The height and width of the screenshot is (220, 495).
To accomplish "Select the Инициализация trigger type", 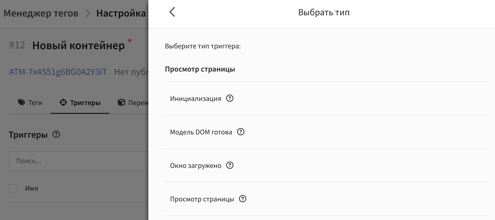I will pyautogui.click(x=326, y=98).
